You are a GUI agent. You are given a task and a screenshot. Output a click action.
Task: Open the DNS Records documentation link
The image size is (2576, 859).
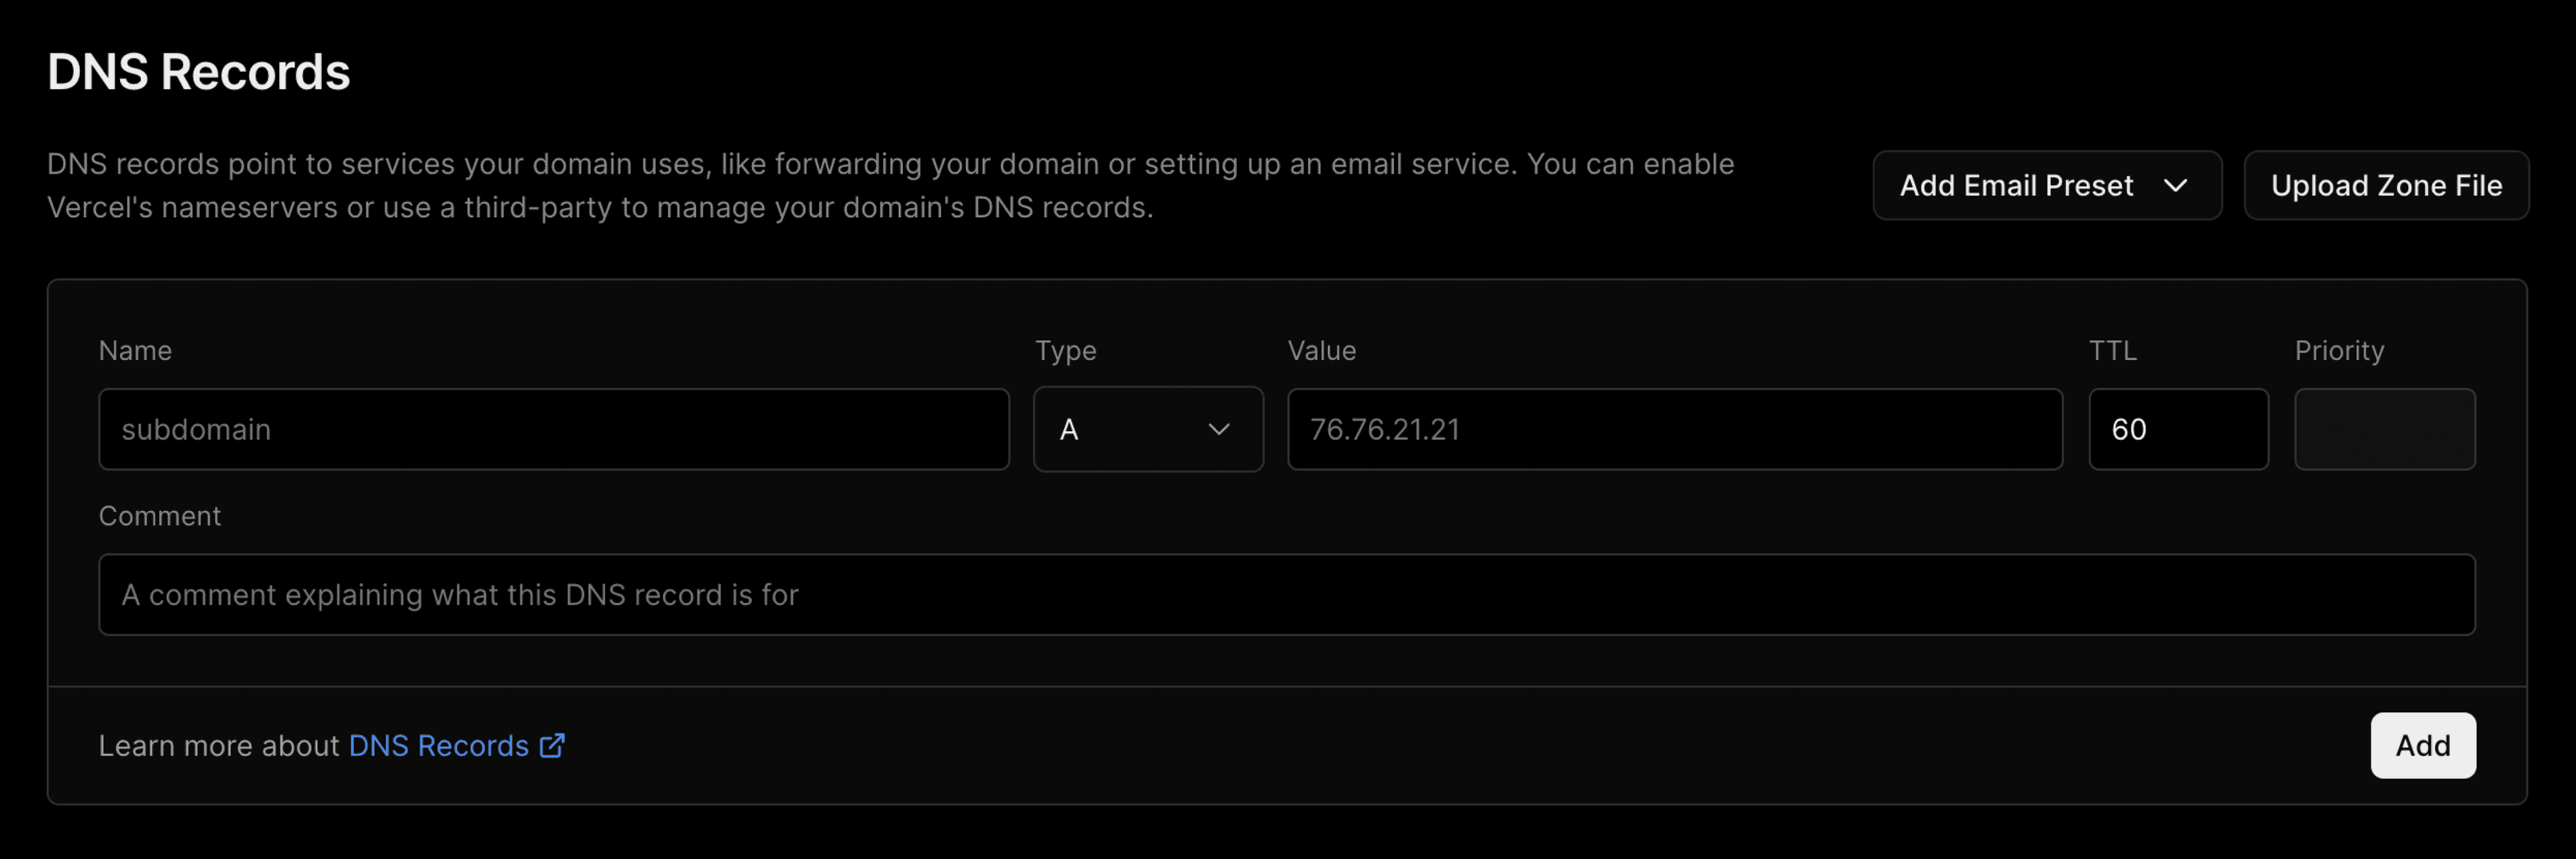point(438,745)
